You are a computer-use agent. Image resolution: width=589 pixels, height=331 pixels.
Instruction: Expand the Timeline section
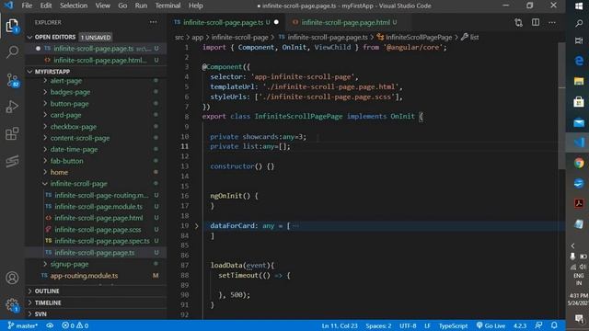tap(48, 302)
